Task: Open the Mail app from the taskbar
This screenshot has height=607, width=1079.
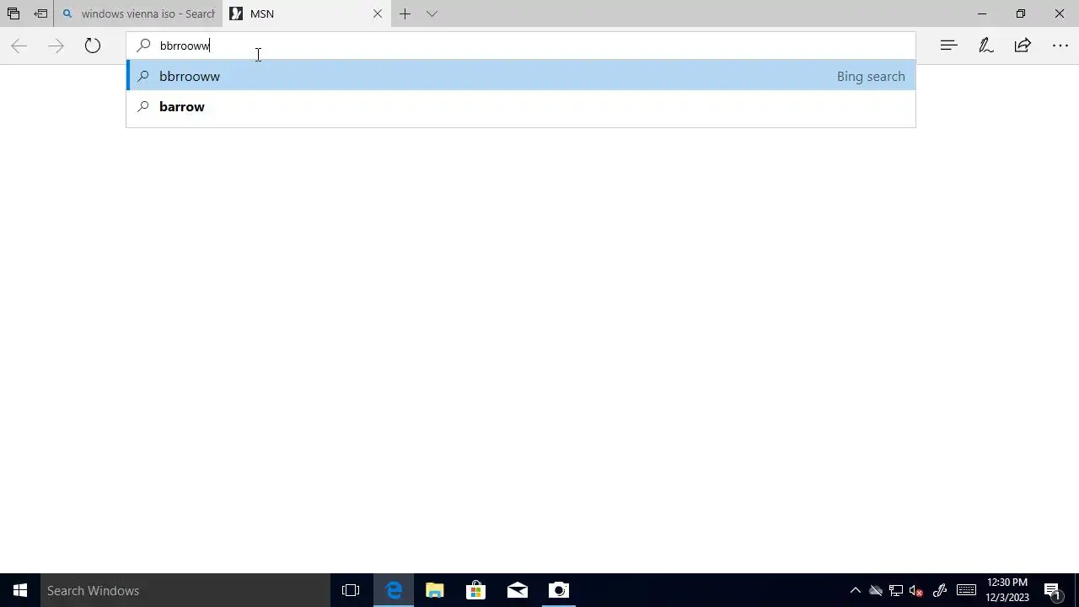Action: pos(518,590)
